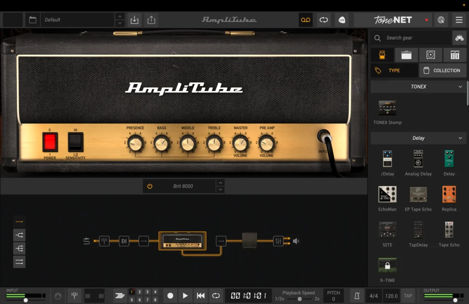Select the single serial chain routing
469x304 pixels.
(x=19, y=222)
